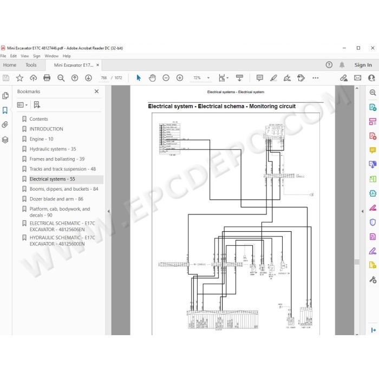Viewport: 379px width, 379px height.
Task: Open the Comment tool in right pane
Action: [373, 151]
